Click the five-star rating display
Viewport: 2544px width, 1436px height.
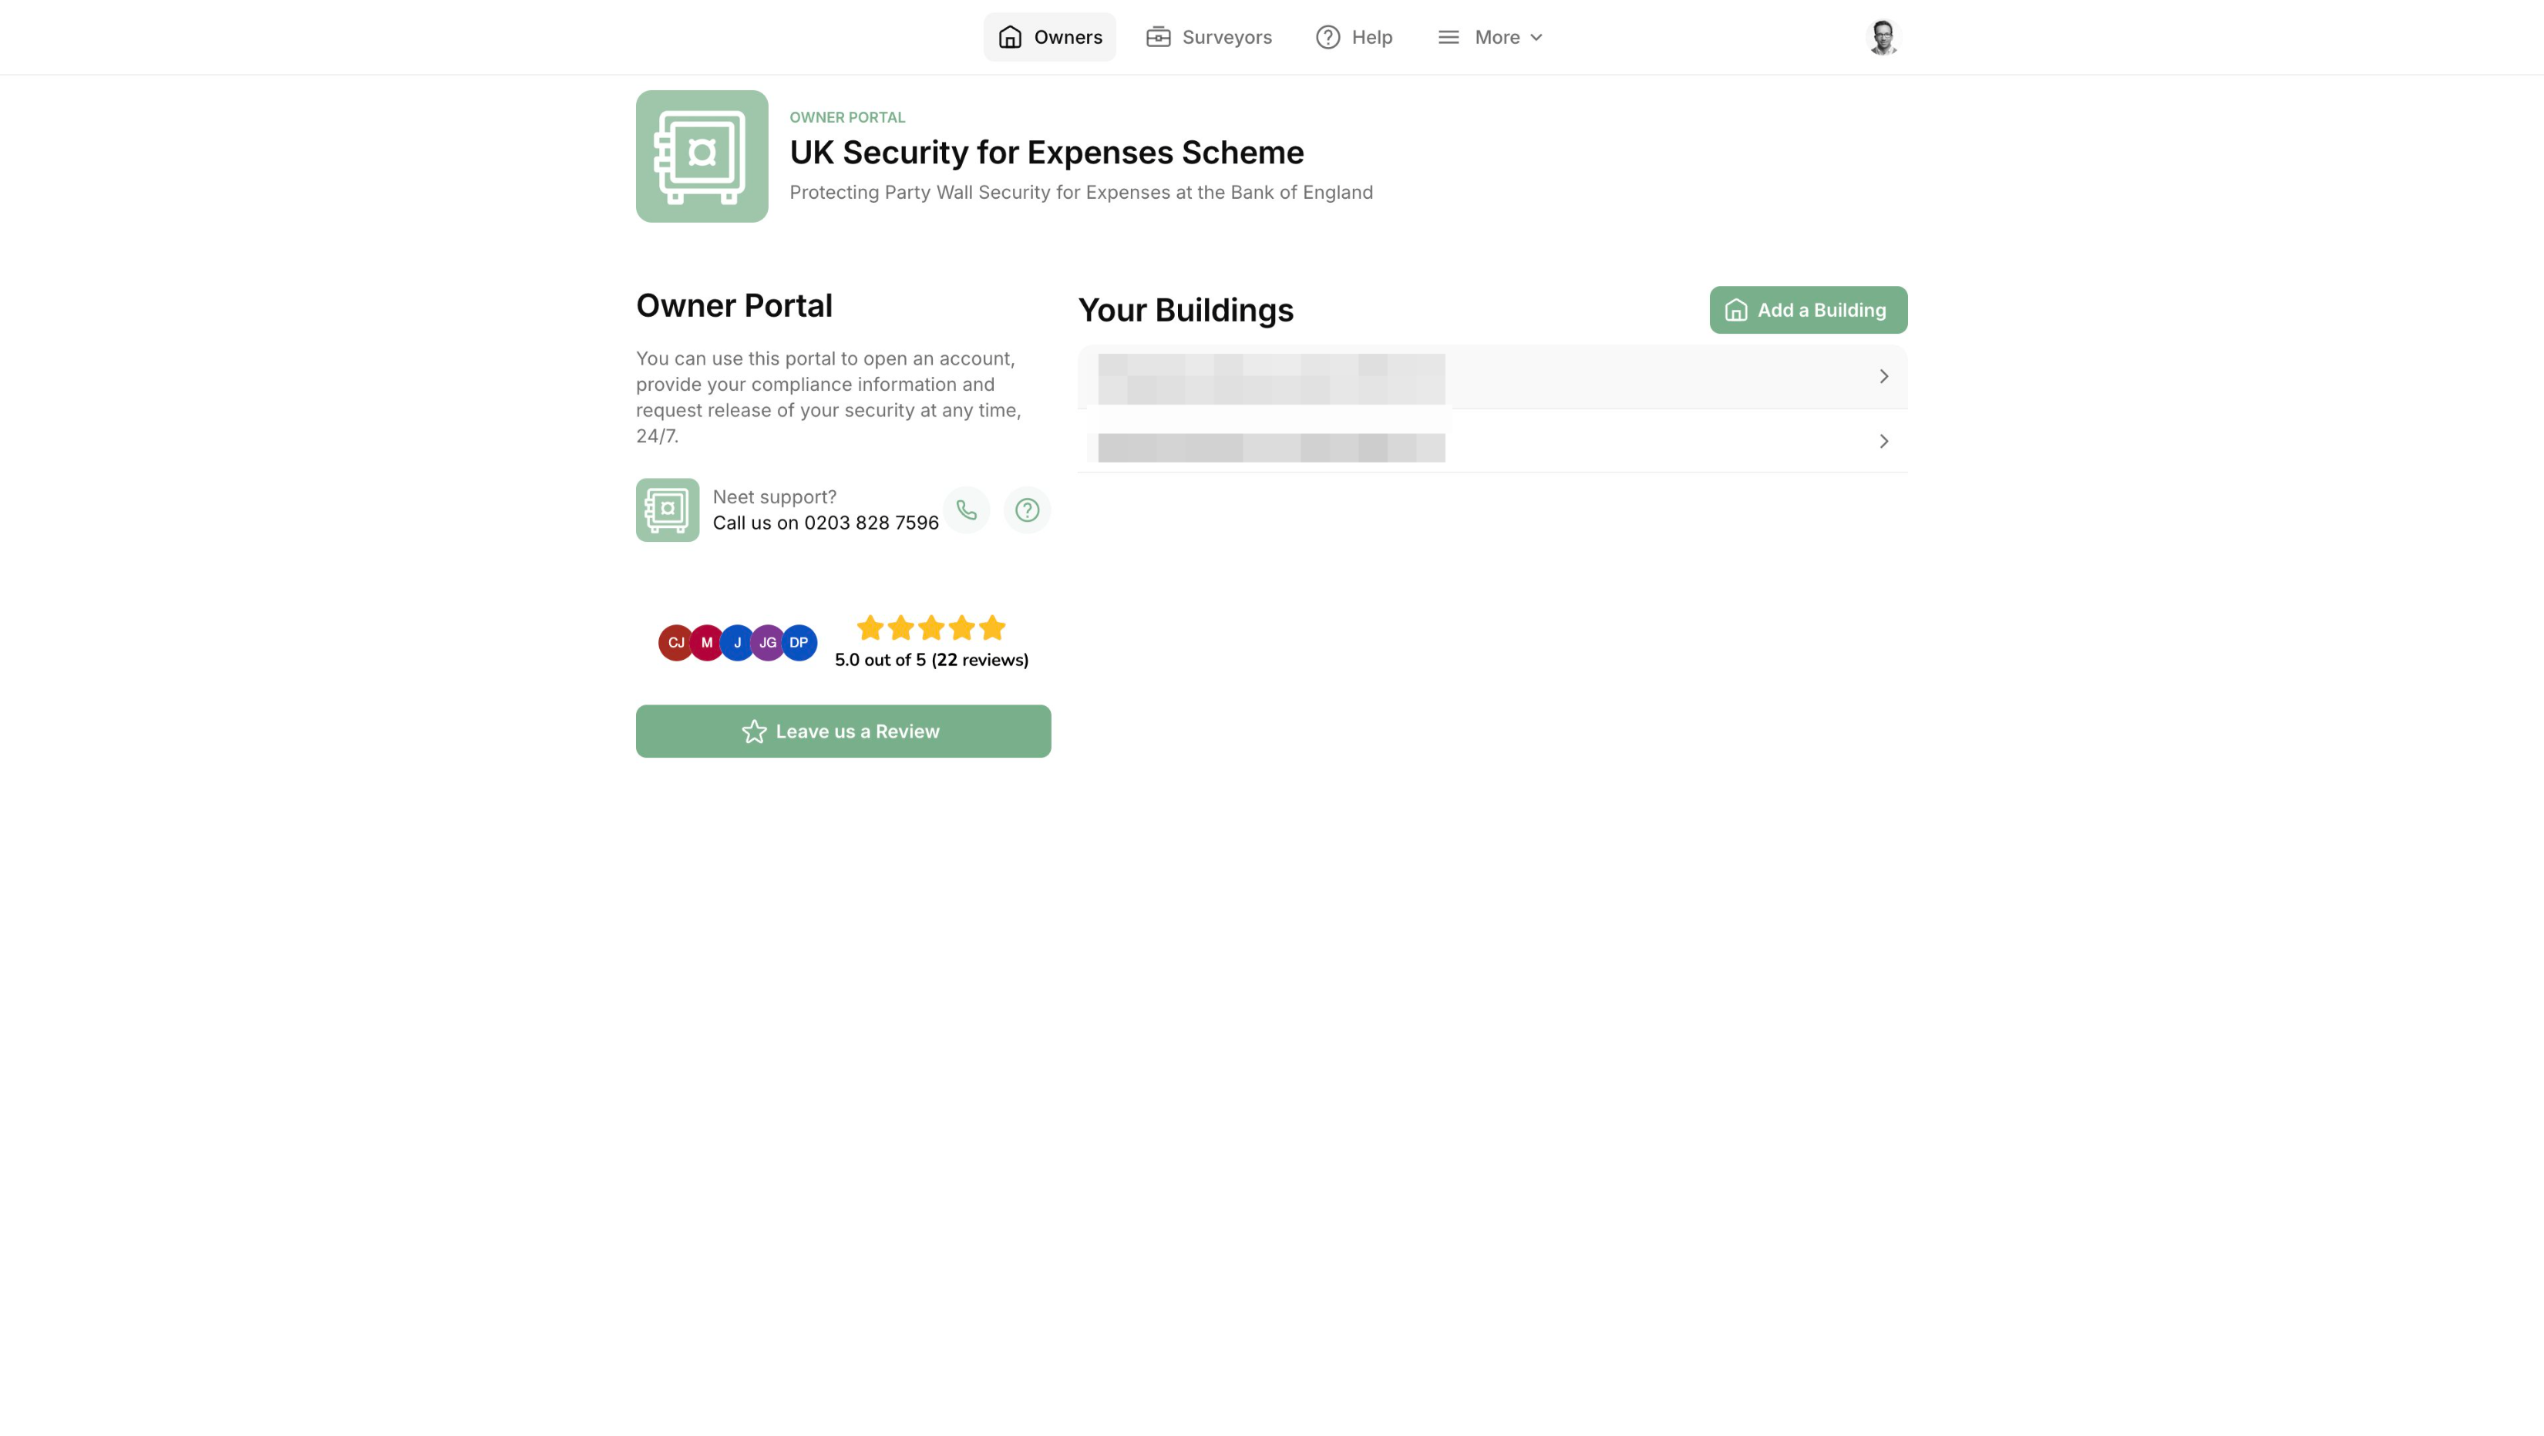[x=931, y=627]
